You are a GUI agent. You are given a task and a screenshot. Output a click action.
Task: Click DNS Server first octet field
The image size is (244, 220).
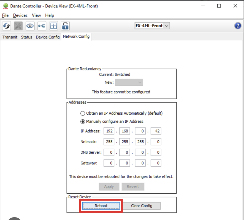[109, 152]
